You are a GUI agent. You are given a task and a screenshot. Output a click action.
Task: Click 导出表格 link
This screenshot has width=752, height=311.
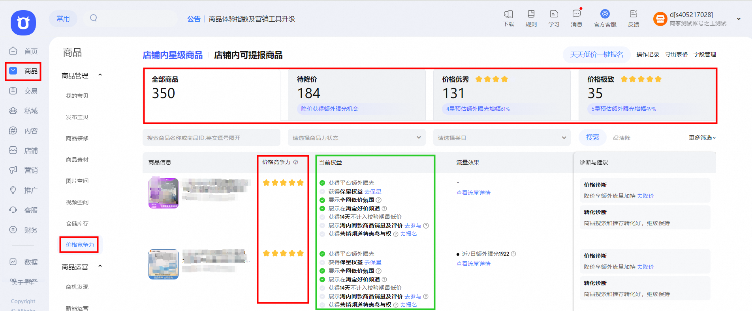(x=676, y=54)
